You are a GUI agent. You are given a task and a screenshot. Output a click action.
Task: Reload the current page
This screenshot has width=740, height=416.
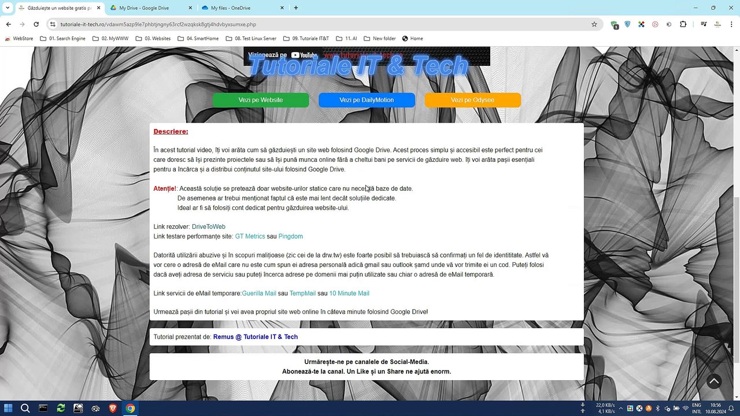coord(36,24)
